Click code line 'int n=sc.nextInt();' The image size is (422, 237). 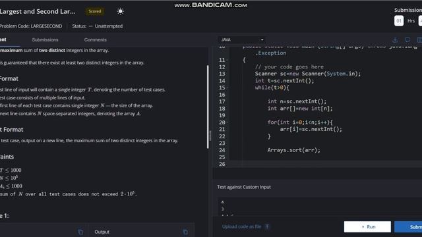click(297, 101)
